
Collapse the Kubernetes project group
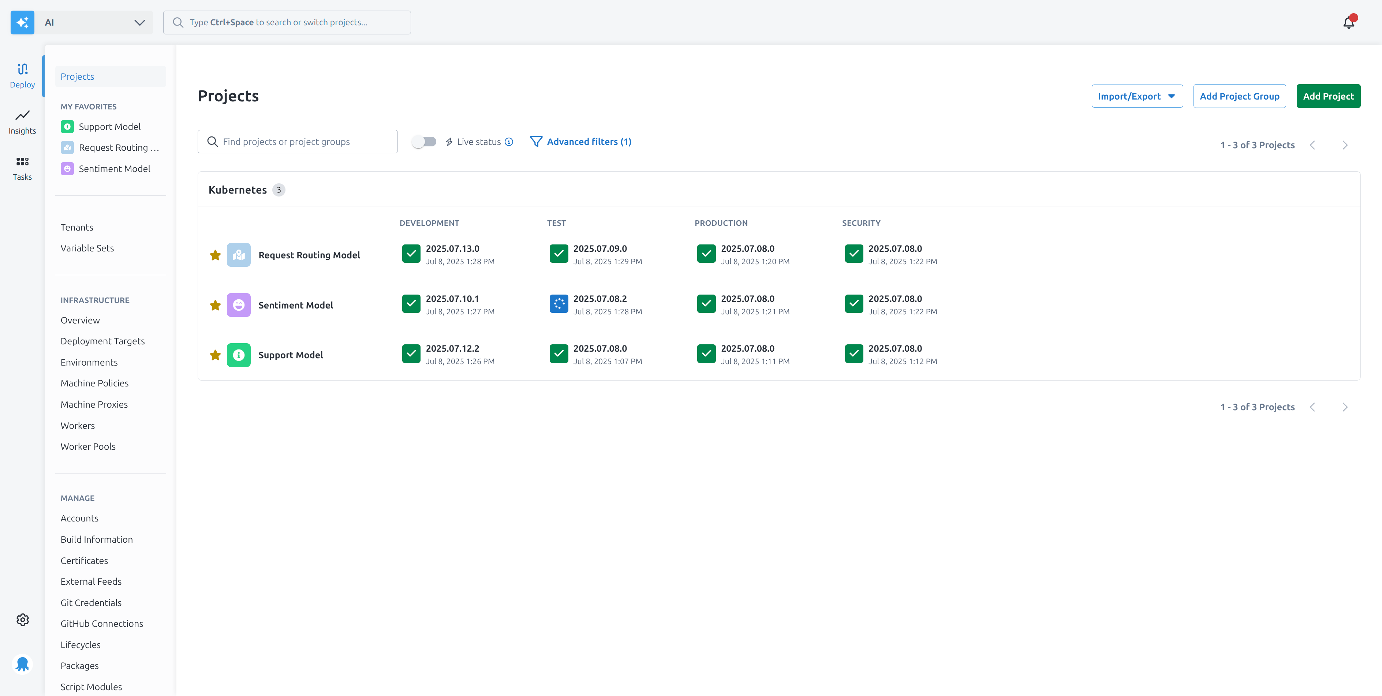[238, 190]
